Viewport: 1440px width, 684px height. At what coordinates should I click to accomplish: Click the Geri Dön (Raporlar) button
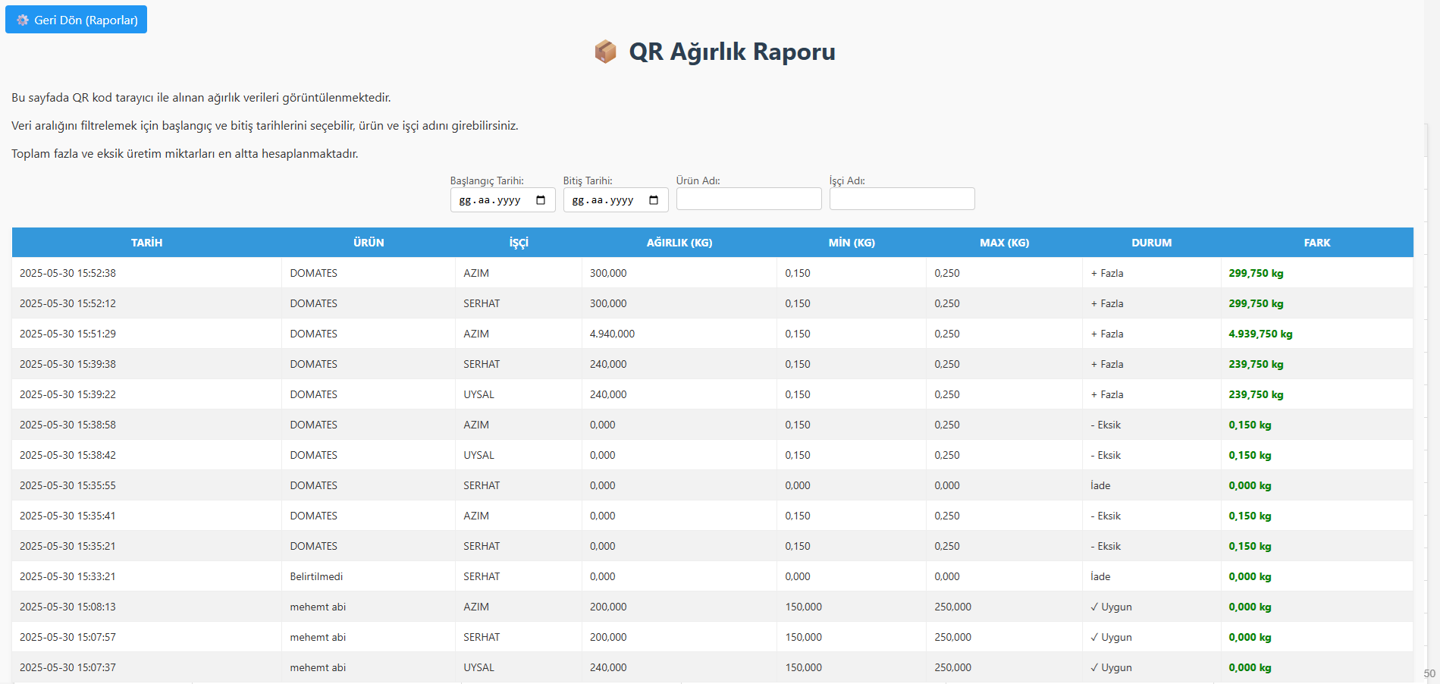76,20
